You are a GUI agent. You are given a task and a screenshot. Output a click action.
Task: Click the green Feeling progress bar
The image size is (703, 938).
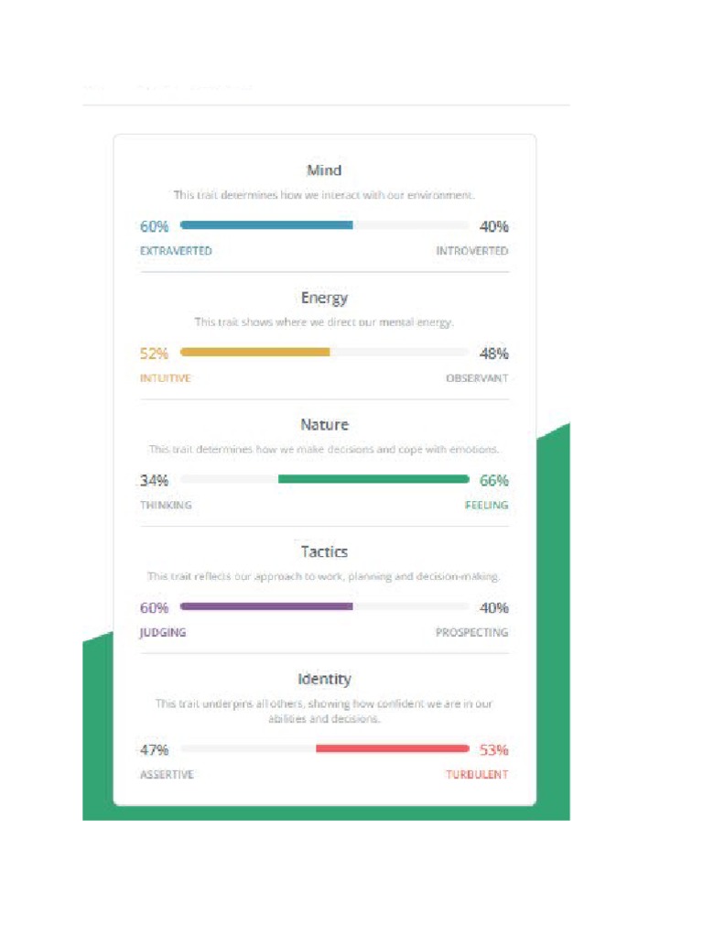pos(373,478)
